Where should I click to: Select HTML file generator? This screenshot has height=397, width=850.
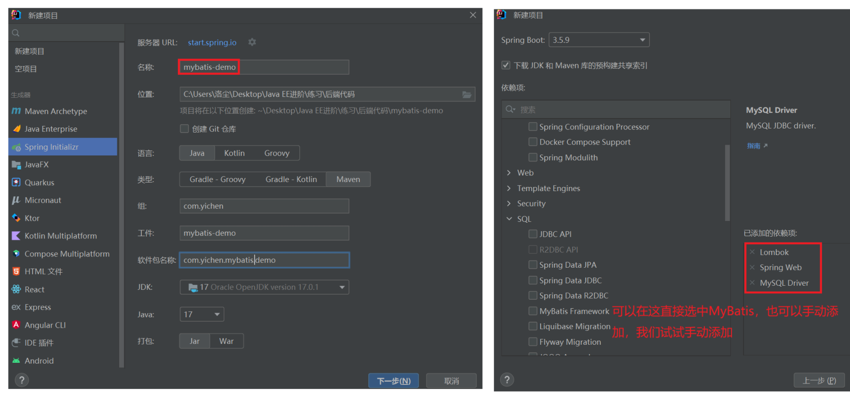[63, 271]
